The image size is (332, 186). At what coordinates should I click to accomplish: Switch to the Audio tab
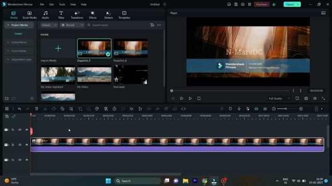[45, 15]
